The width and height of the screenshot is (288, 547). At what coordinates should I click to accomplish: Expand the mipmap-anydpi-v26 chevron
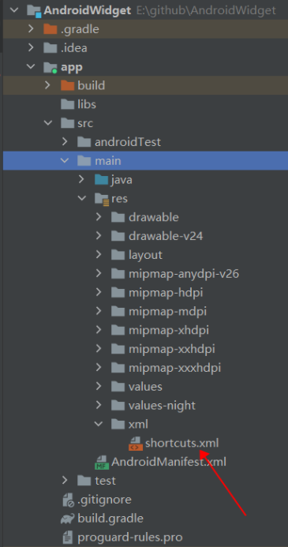coord(99,274)
